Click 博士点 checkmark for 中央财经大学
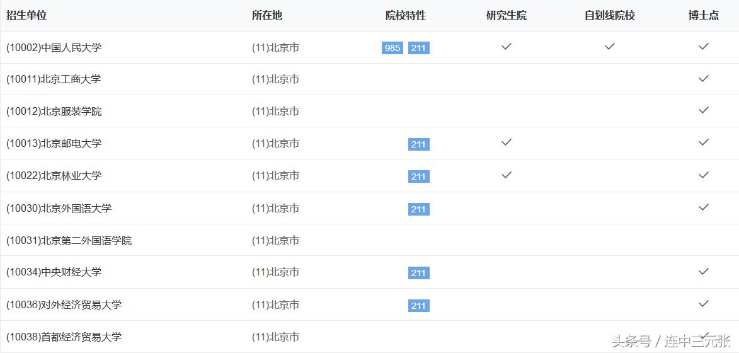The height and width of the screenshot is (353, 739). (x=704, y=271)
